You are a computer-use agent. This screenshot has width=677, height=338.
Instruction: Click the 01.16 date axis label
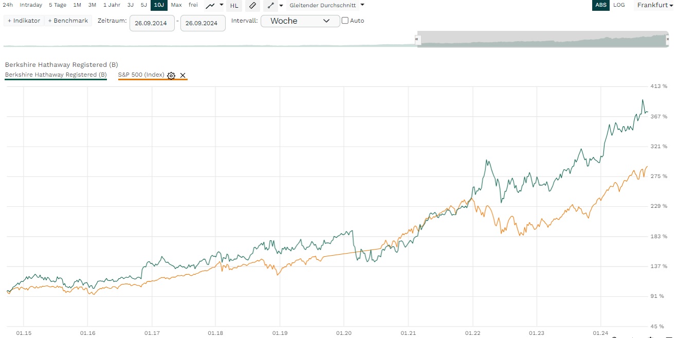point(88,333)
